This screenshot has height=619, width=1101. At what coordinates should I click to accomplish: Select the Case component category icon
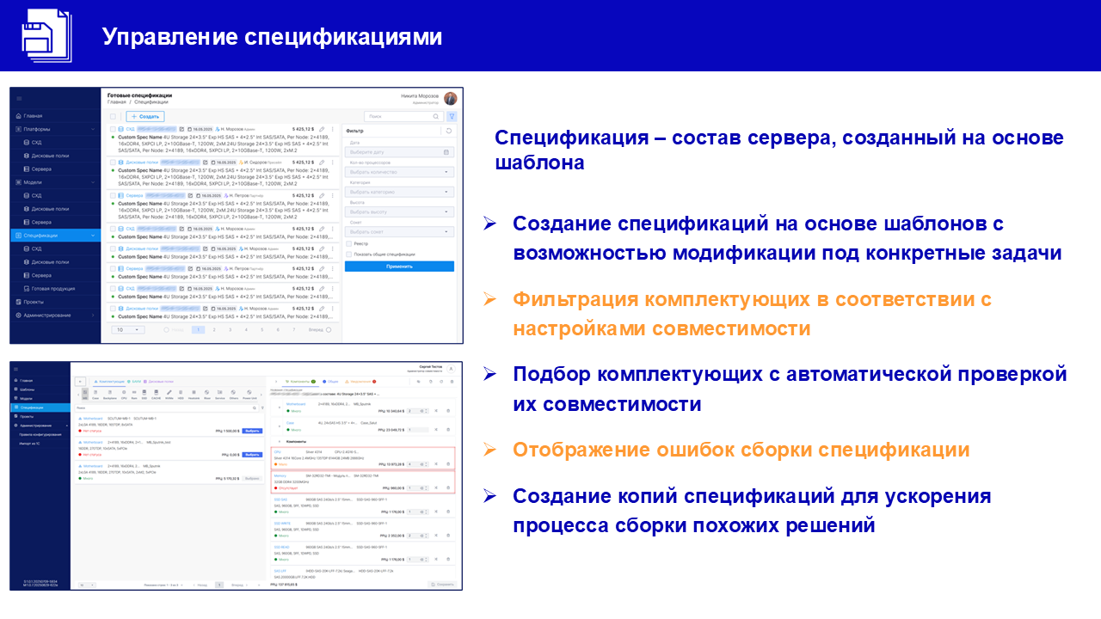(95, 395)
